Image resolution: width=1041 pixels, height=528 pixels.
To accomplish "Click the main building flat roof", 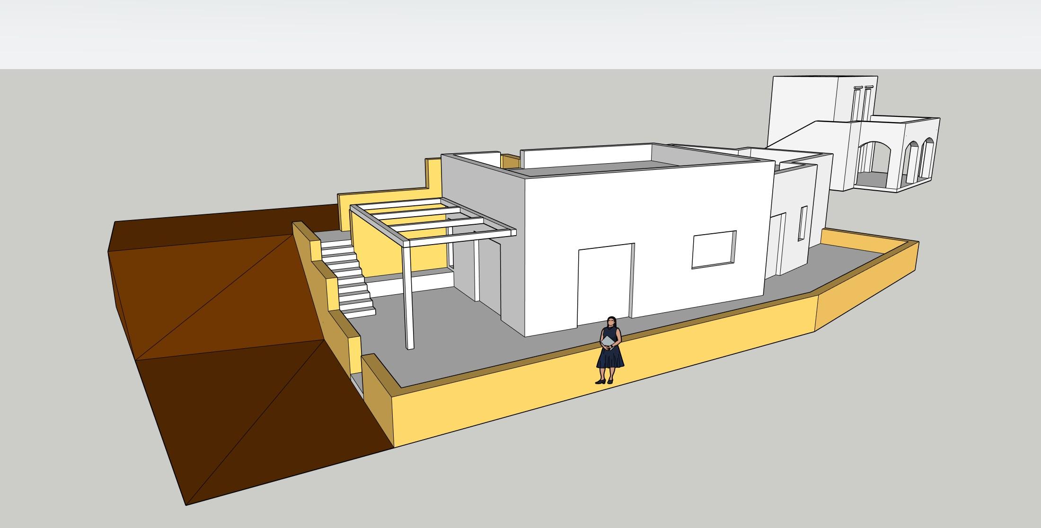I will tap(615, 167).
